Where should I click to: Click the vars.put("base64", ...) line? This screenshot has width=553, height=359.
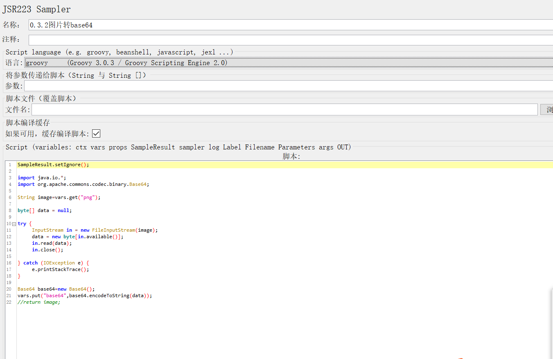pos(85,296)
